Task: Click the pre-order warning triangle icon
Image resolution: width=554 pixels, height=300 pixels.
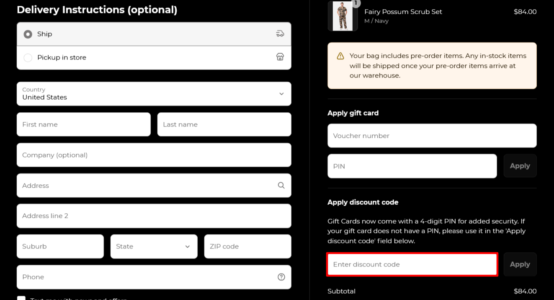Action: (x=340, y=56)
